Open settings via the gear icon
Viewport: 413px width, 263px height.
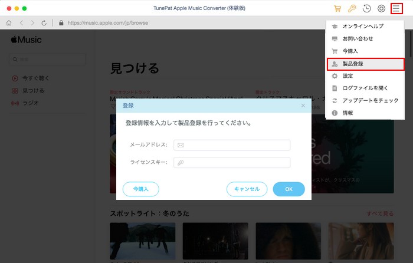coord(381,8)
